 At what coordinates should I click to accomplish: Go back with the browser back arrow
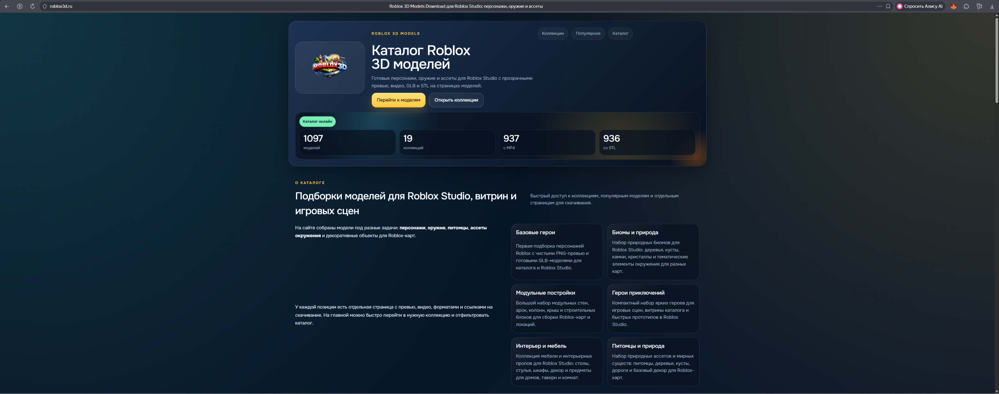pos(7,6)
